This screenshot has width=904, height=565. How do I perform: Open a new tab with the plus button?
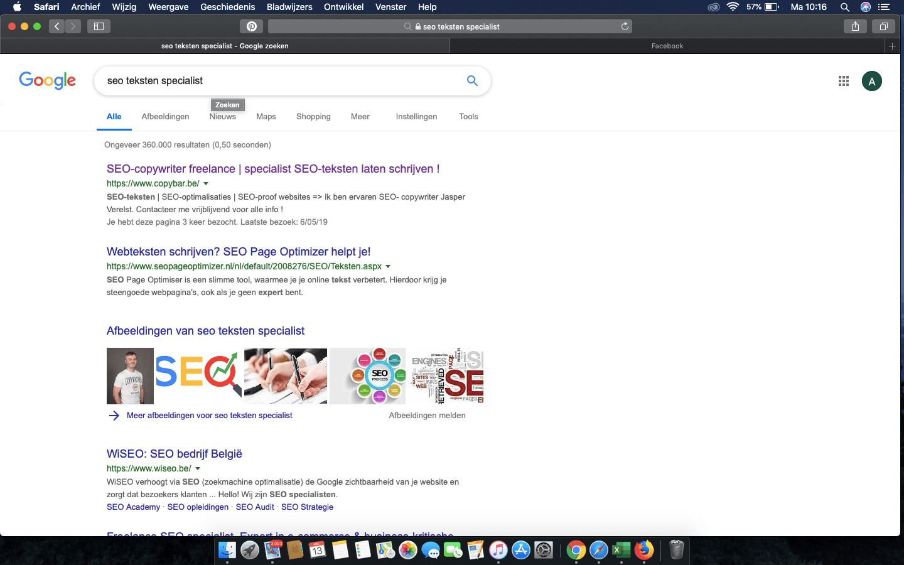click(892, 46)
